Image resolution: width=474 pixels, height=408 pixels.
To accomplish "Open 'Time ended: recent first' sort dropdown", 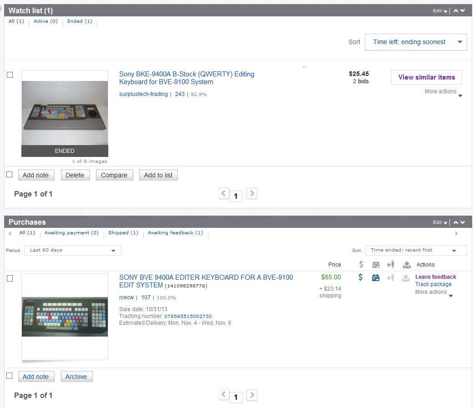I will click(x=416, y=250).
